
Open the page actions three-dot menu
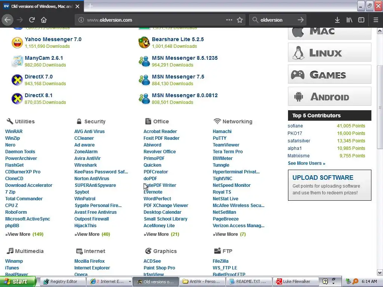pyautogui.click(x=229, y=20)
